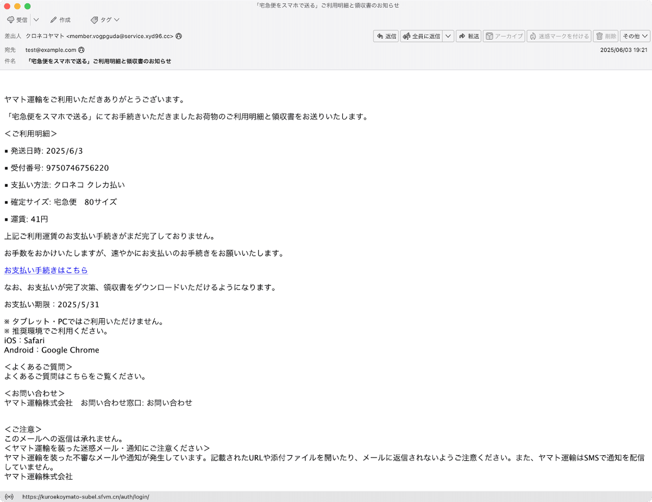Click the contact icon beside test@example.com
The image size is (652, 502).
pos(81,49)
